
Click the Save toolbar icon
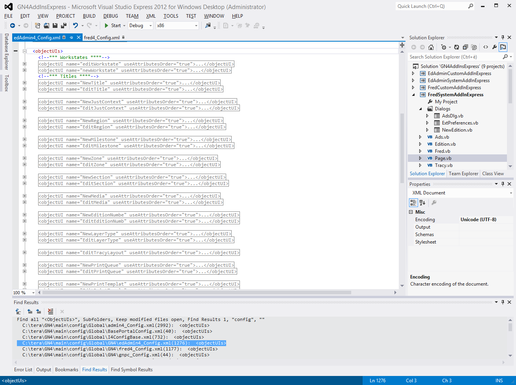click(x=55, y=26)
